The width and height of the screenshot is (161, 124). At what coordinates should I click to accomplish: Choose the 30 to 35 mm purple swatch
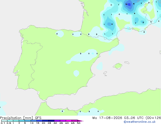(57, 121)
